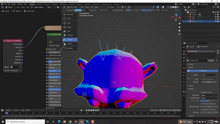Select the Rotate tool

(x=70, y=27)
